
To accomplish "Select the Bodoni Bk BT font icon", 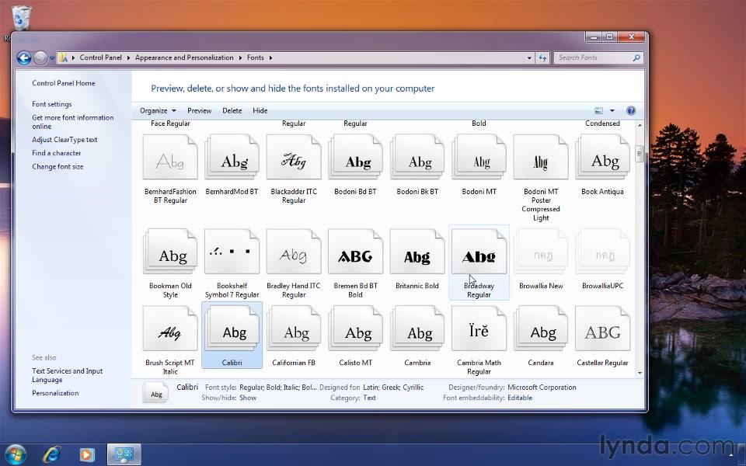I will pyautogui.click(x=417, y=158).
